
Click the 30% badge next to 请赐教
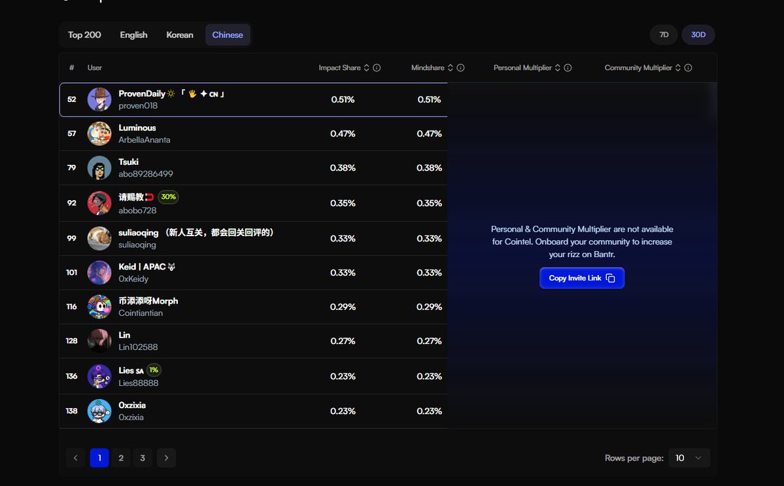[x=169, y=197]
